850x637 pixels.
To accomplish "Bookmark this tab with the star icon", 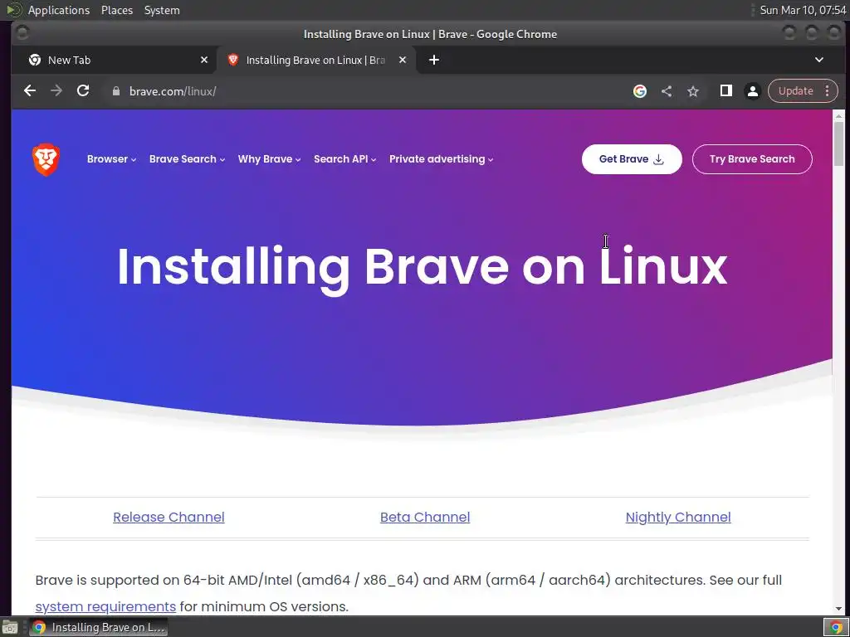I will point(693,91).
